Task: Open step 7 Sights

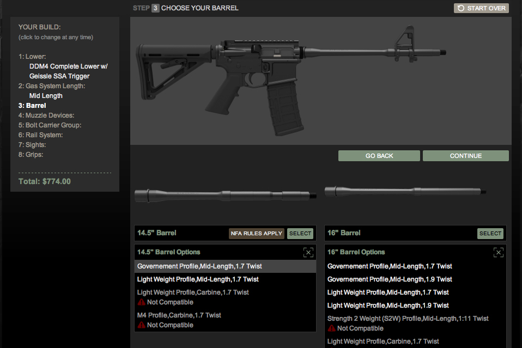Action: [x=32, y=145]
